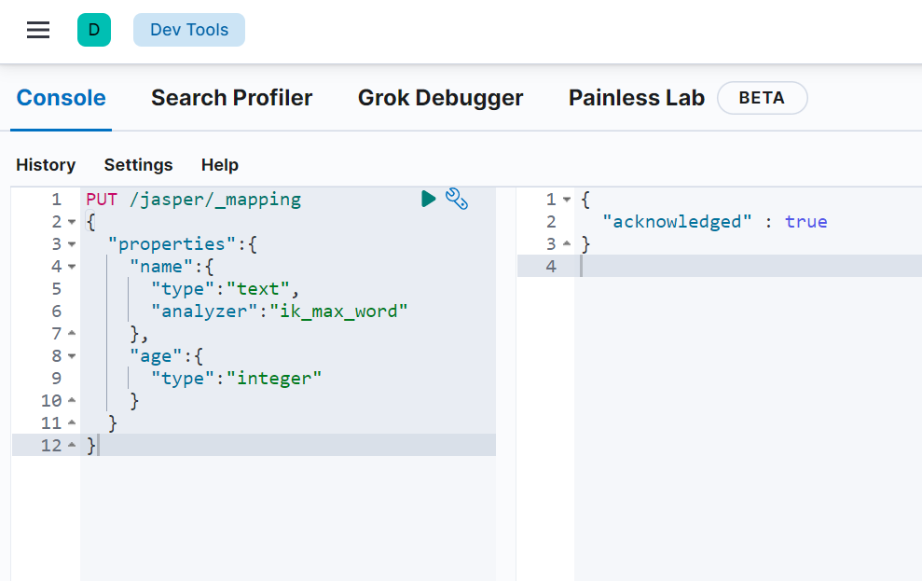Click the Dev Tools breadcrumb badge
This screenshot has width=922, height=581.
tap(188, 30)
